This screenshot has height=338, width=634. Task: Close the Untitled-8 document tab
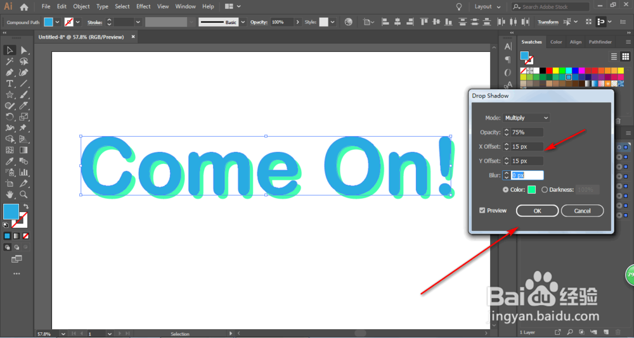click(x=133, y=37)
